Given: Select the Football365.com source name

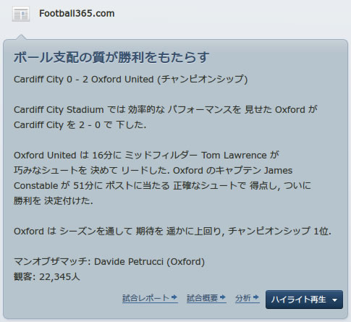Looking at the screenshot, I should [77, 14].
